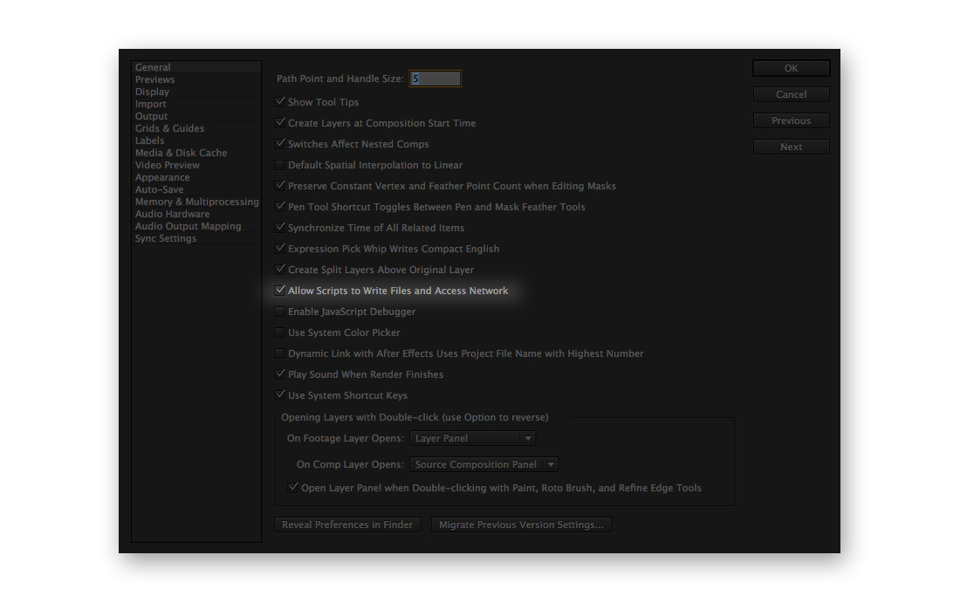The width and height of the screenshot is (960, 603).
Task: Check Use System Color Picker
Action: tap(280, 332)
